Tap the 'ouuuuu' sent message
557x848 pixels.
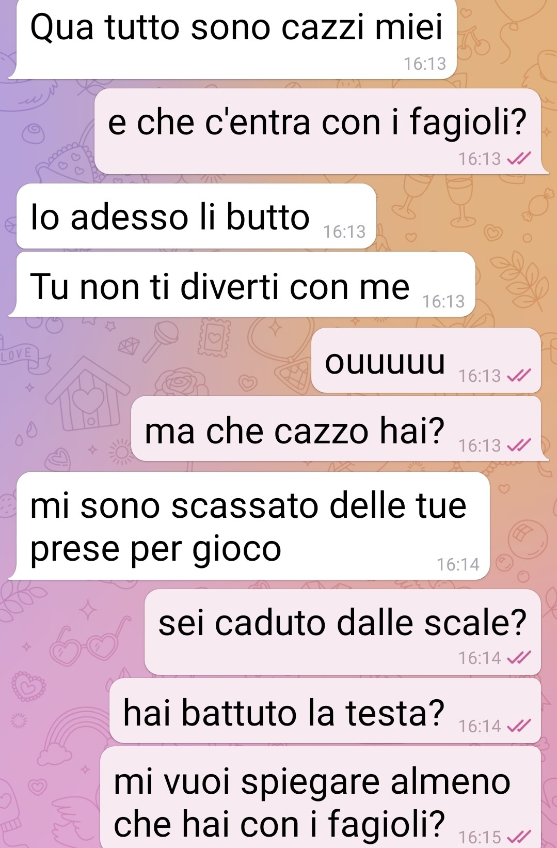426,360
